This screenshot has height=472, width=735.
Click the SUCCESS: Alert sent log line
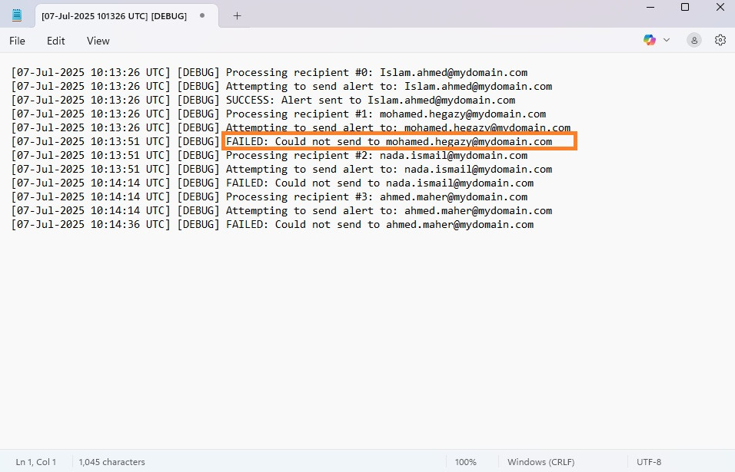coord(370,100)
